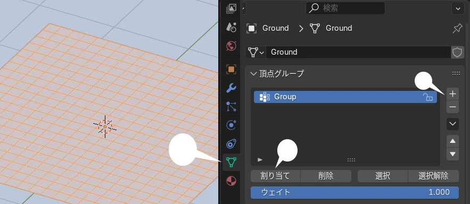Click the vertex group list grip handle
Image resolution: width=470 pixels, height=204 pixels.
(351, 160)
